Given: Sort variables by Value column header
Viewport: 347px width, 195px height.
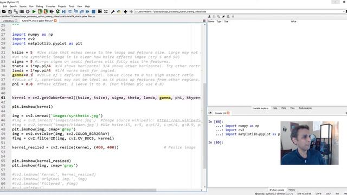Looking at the screenshot, I should pyautogui.click(x=293, y=22).
